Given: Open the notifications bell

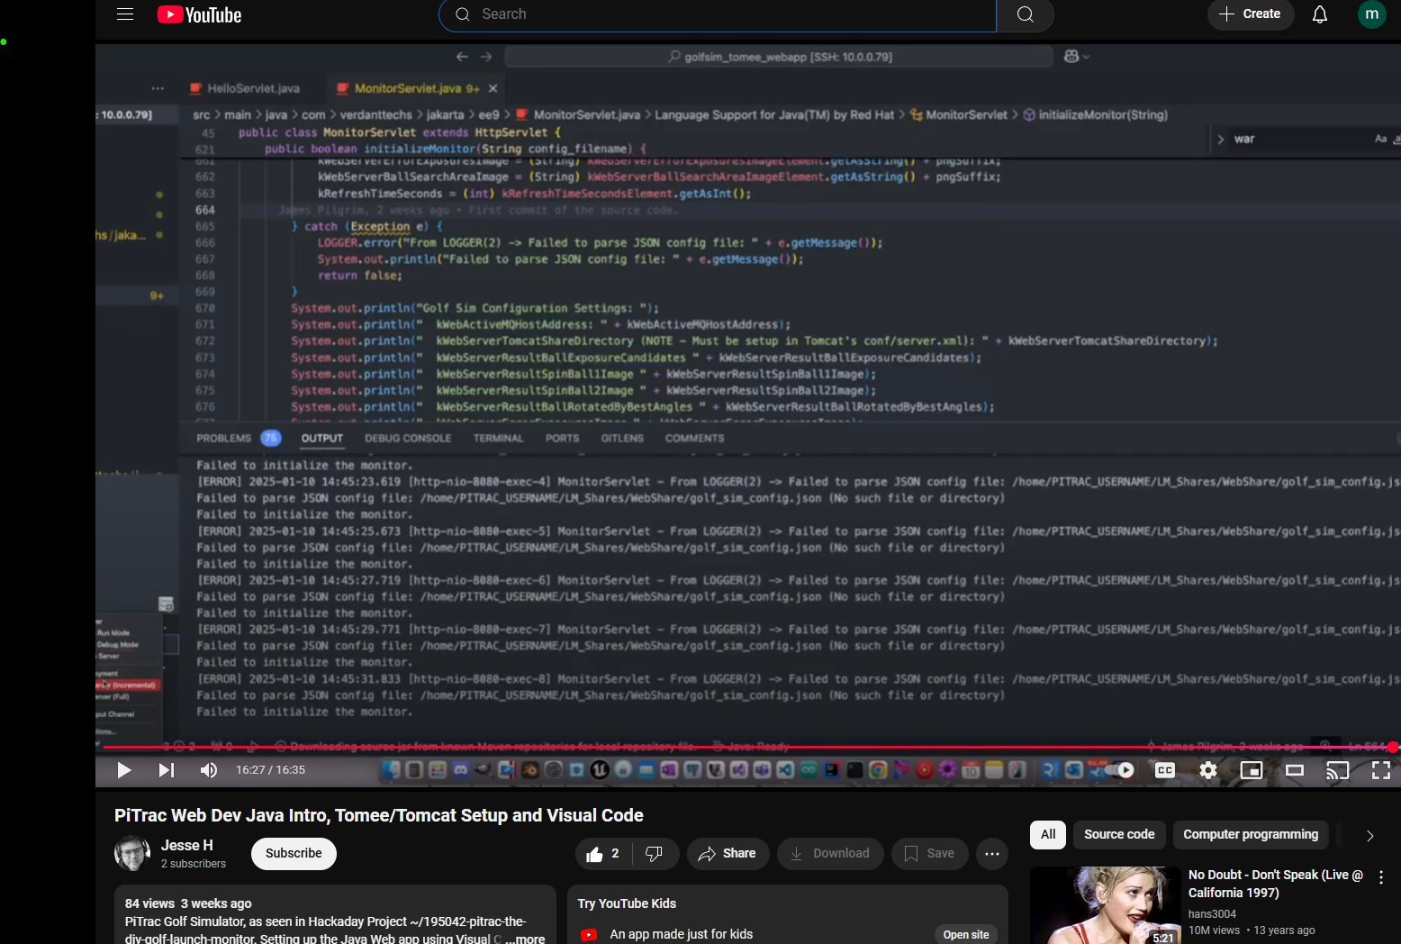Looking at the screenshot, I should 1319,14.
